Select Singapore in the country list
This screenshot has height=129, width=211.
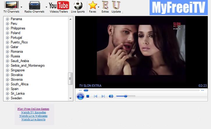(18, 70)
